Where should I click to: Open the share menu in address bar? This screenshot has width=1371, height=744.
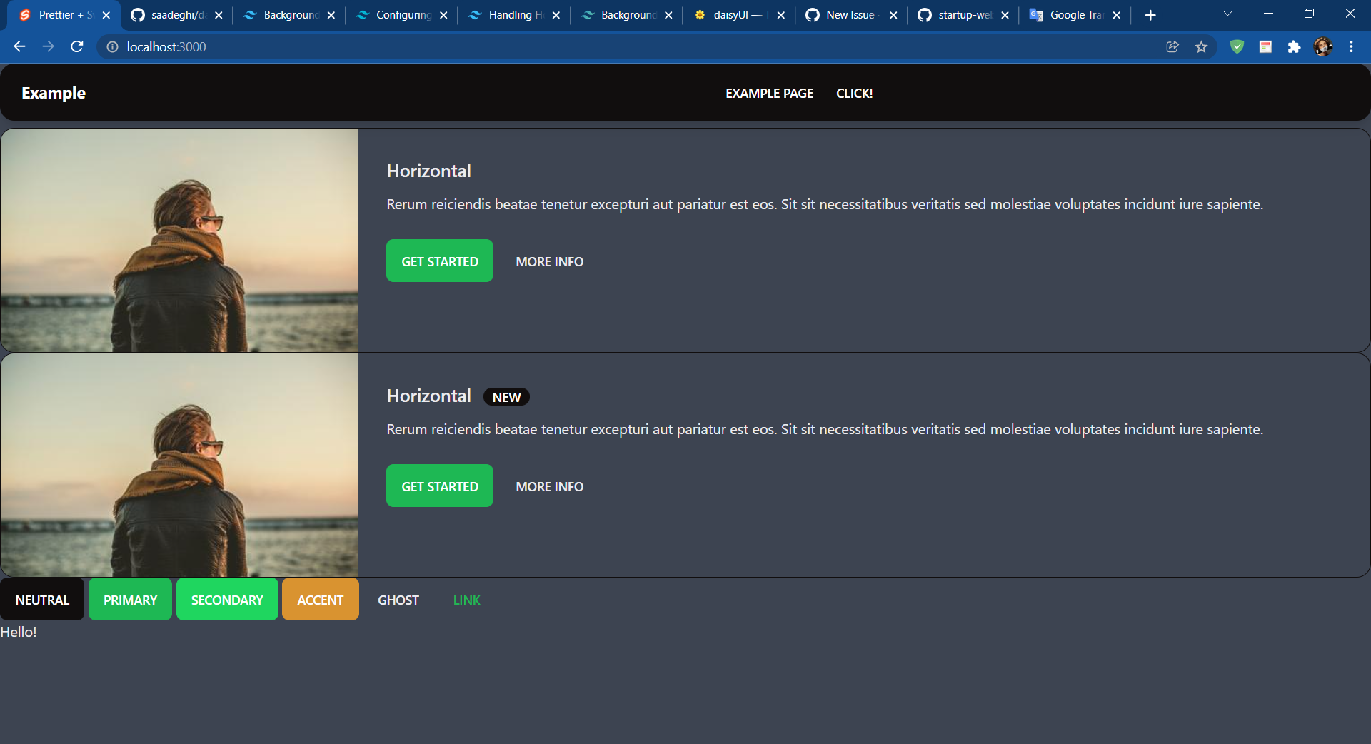pos(1172,46)
